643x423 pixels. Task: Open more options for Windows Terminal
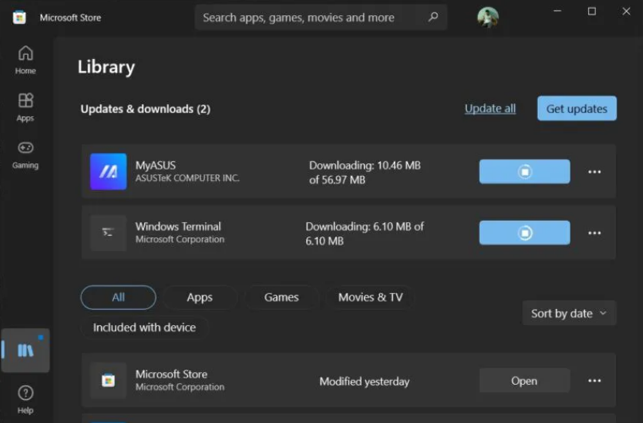click(x=594, y=233)
